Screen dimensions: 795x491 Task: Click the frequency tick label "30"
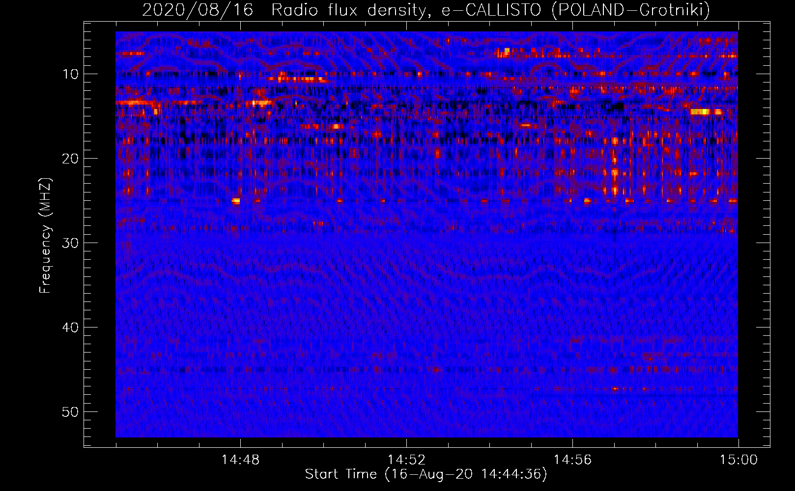[71, 243]
